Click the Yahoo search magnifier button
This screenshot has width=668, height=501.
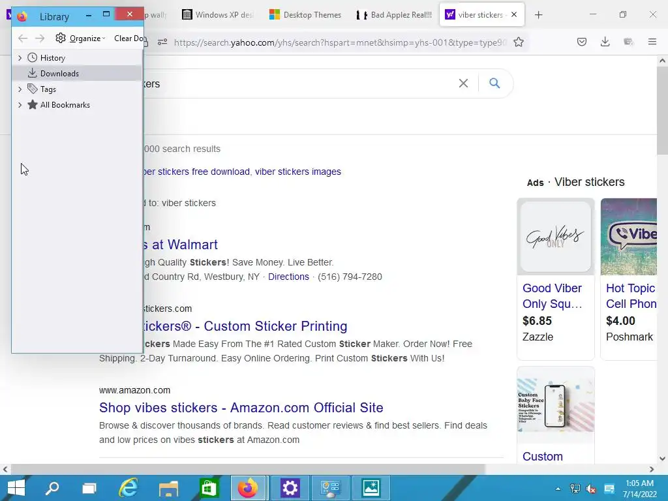494,83
